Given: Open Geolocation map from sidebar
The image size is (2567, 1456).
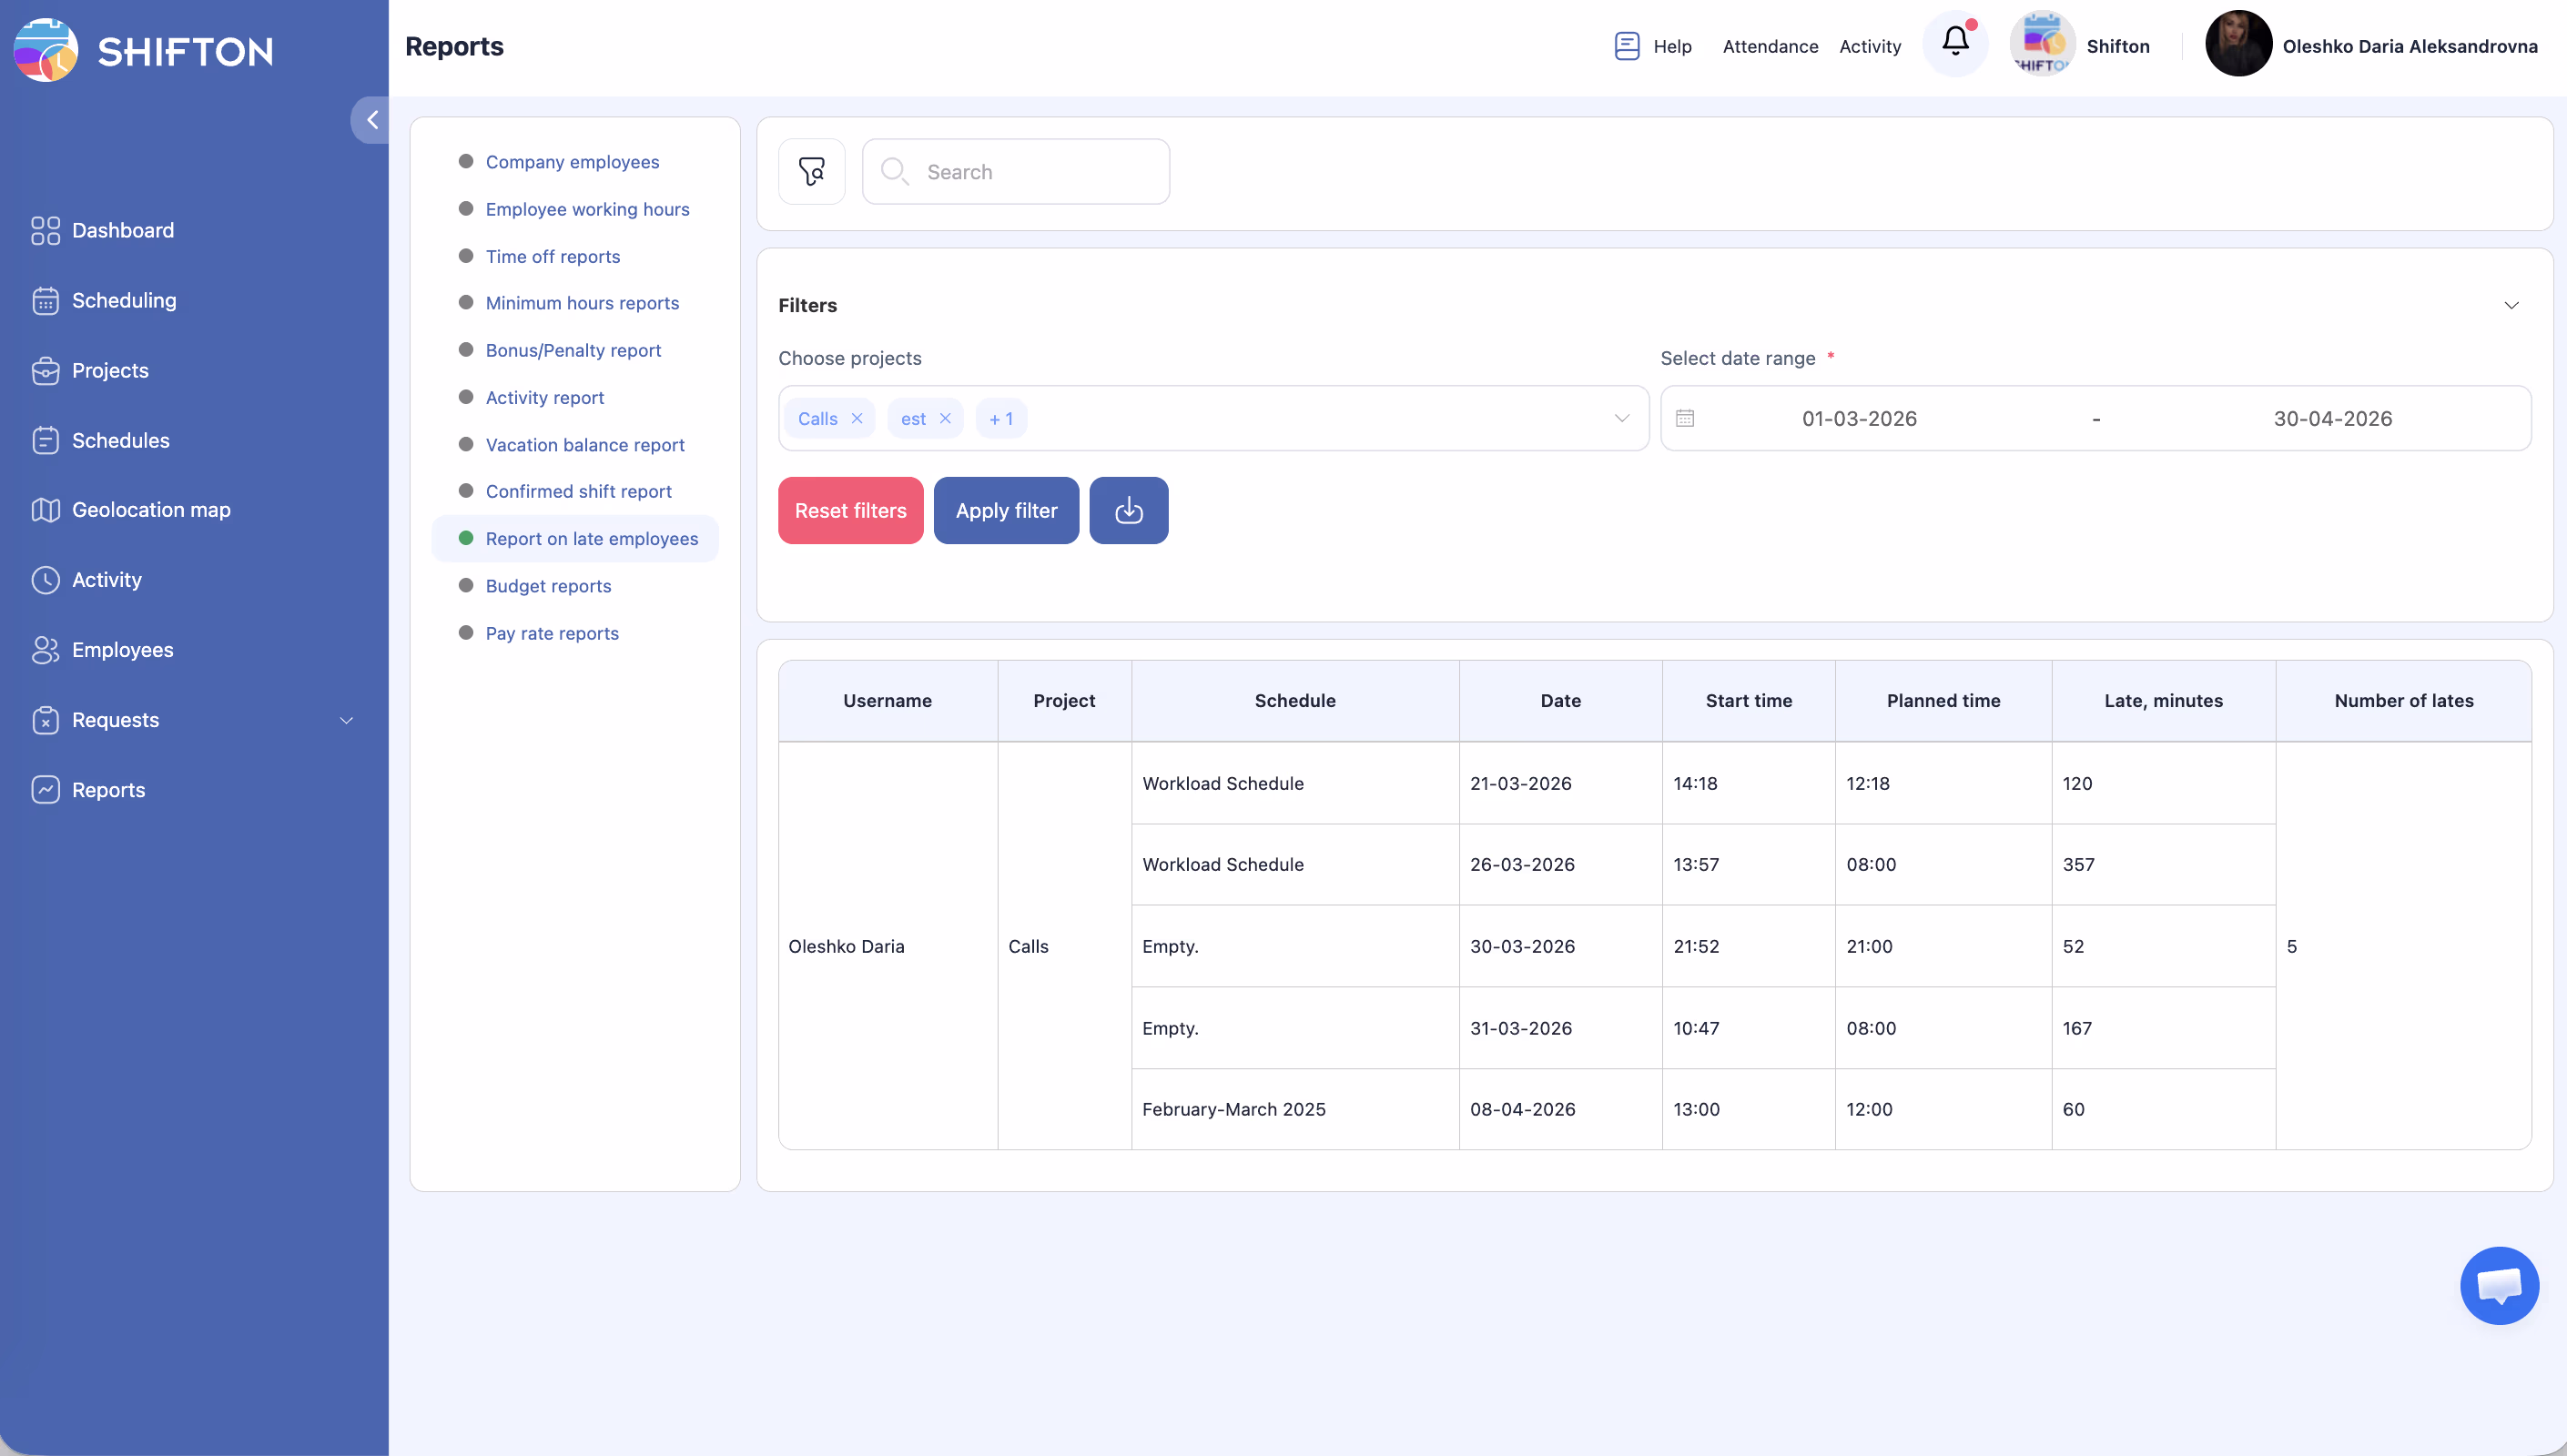Looking at the screenshot, I should (151, 510).
